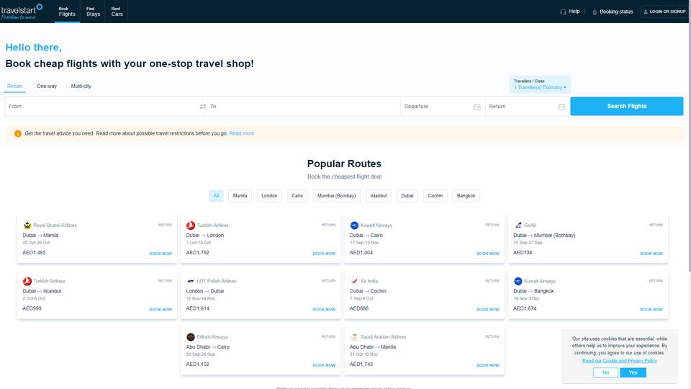Click the To destination field
Image resolution: width=691 pixels, height=389 pixels.
[303, 107]
